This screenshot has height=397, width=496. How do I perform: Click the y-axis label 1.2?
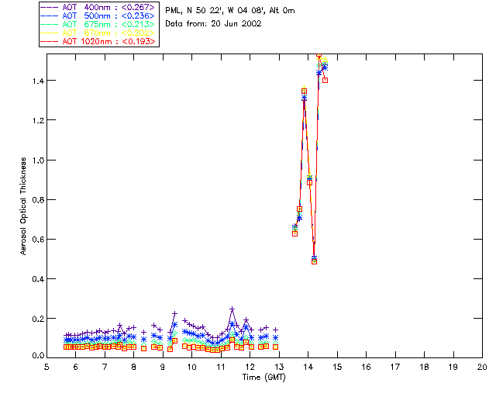(38, 120)
